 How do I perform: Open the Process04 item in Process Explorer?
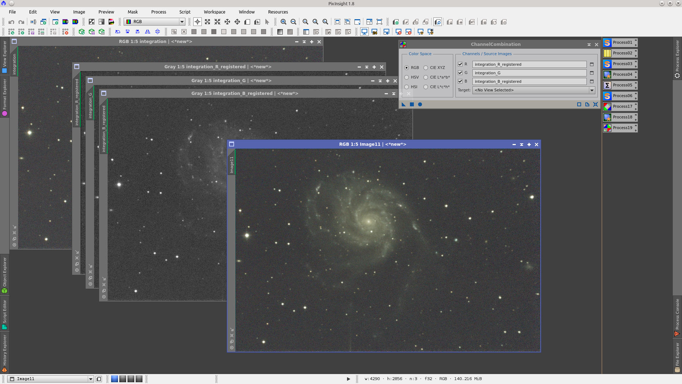click(x=620, y=74)
